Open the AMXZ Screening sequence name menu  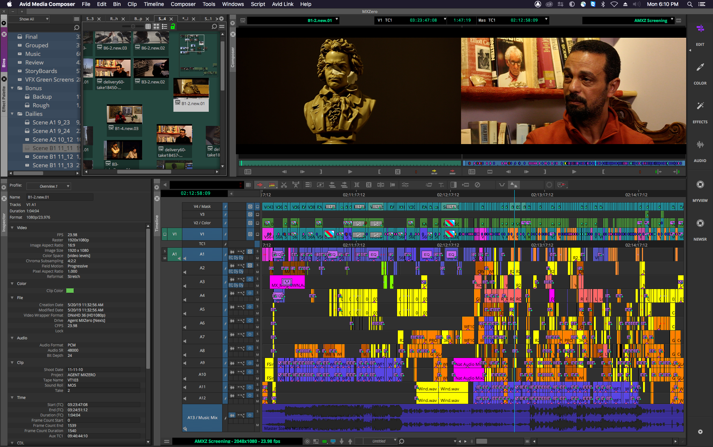click(672, 19)
